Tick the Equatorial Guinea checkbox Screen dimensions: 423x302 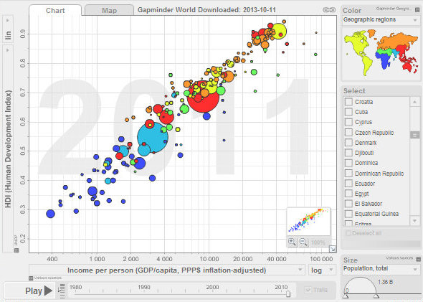[348, 214]
